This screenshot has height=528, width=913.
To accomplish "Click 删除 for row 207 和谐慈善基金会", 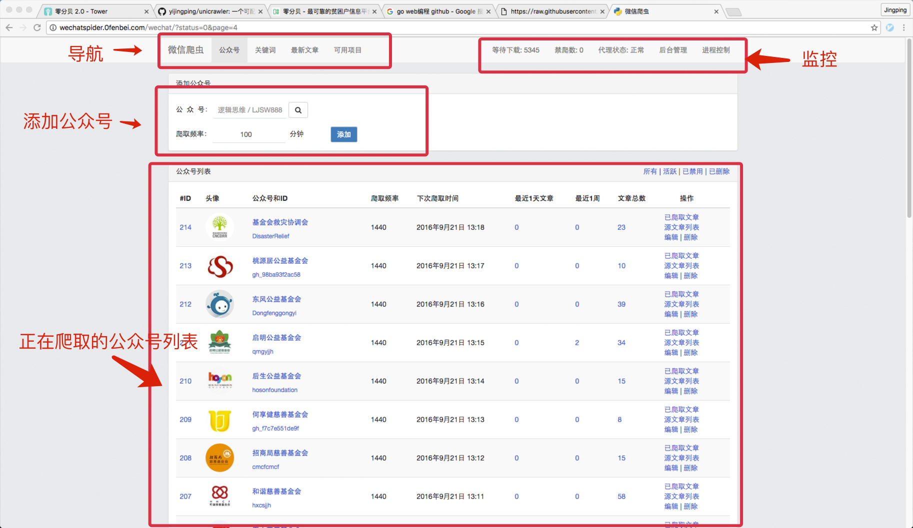I will point(690,507).
